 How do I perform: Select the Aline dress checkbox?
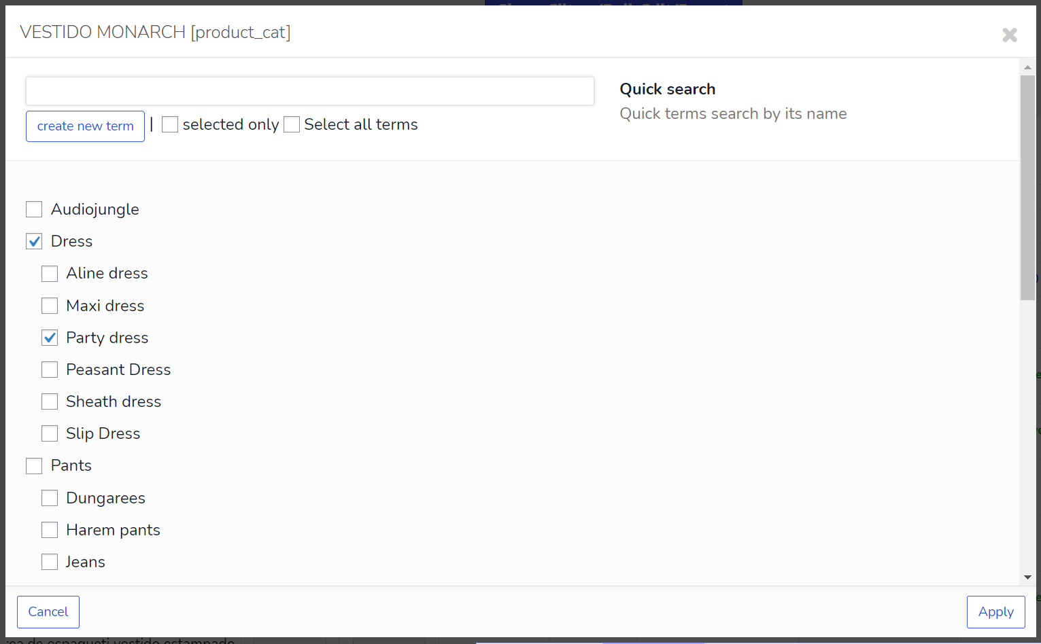coord(50,273)
